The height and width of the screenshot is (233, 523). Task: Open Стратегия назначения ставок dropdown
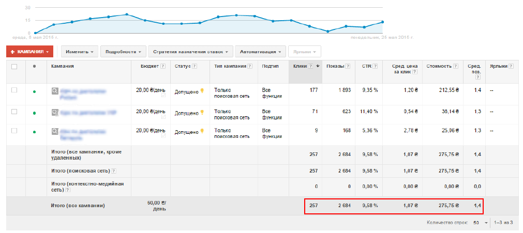click(190, 52)
